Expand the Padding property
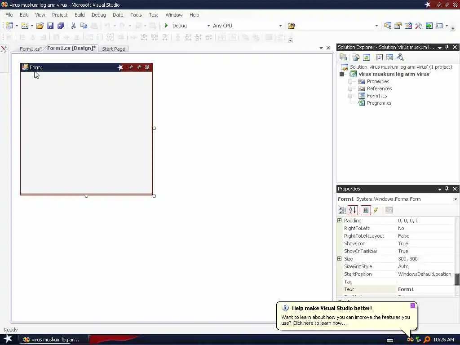 point(340,220)
